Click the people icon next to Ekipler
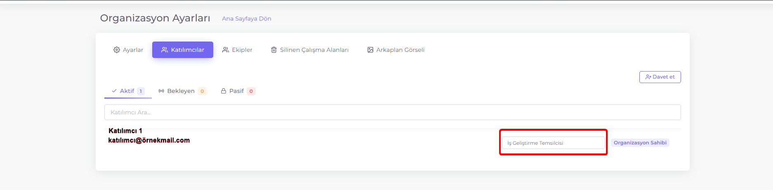 click(226, 50)
